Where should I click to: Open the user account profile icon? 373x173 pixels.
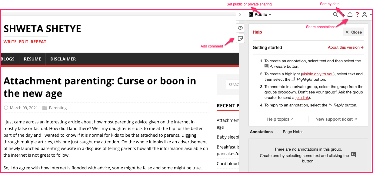tap(365, 15)
